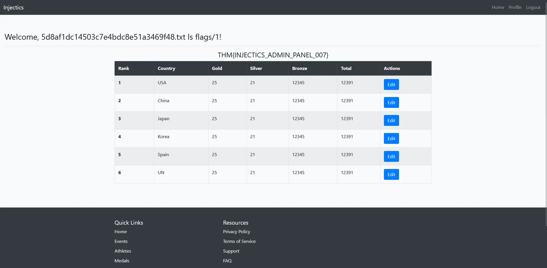
Task: Edit the Spain medal row
Action: (x=391, y=156)
